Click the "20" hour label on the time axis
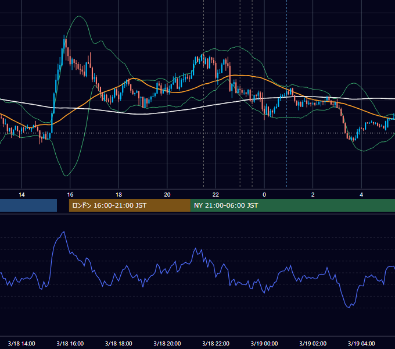Viewport: 395px width, 349px height. coord(167,194)
